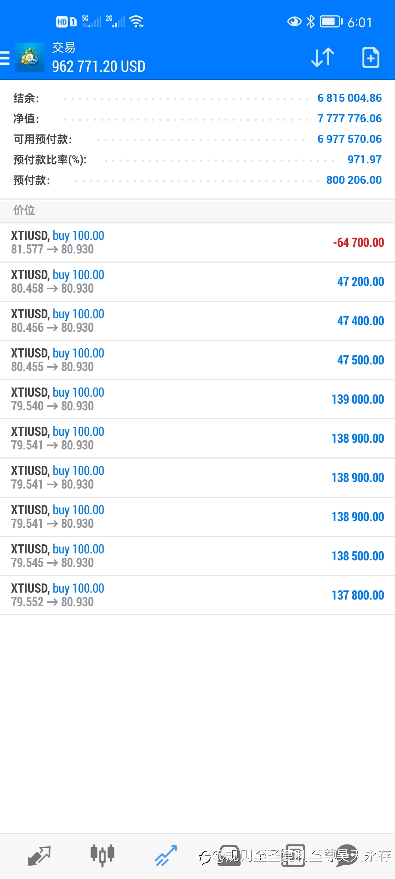Viewport: 395px width, 879px height.
Task: Select the losing XTIUSD position at 81.577
Action: pyautogui.click(x=197, y=242)
